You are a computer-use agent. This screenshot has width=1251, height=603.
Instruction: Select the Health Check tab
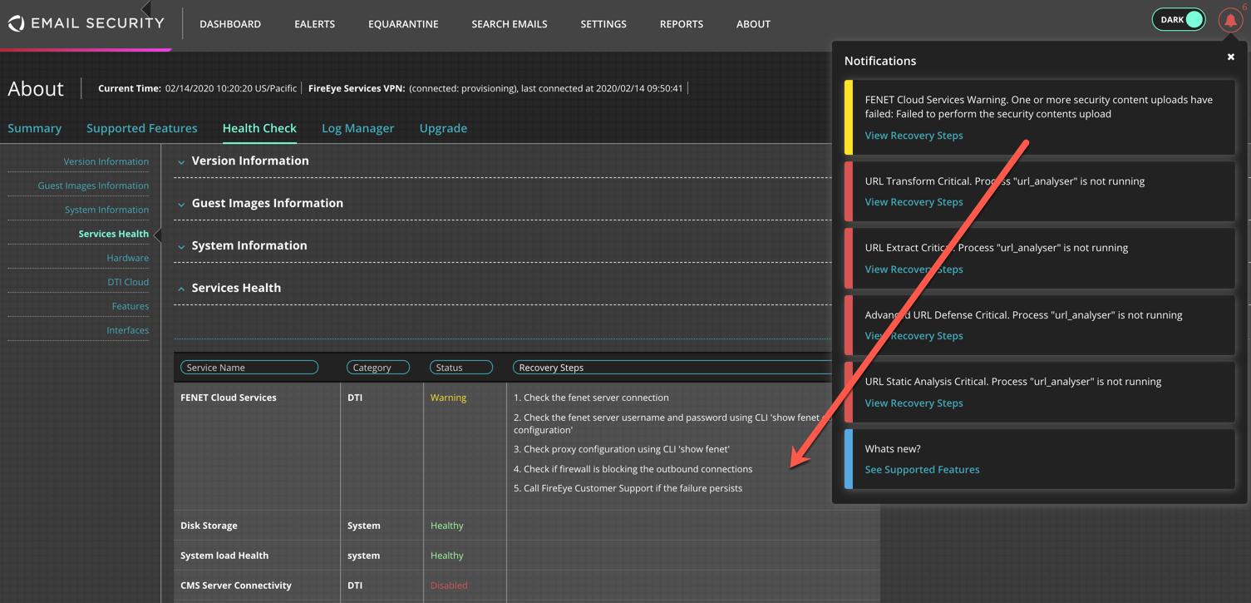[259, 128]
